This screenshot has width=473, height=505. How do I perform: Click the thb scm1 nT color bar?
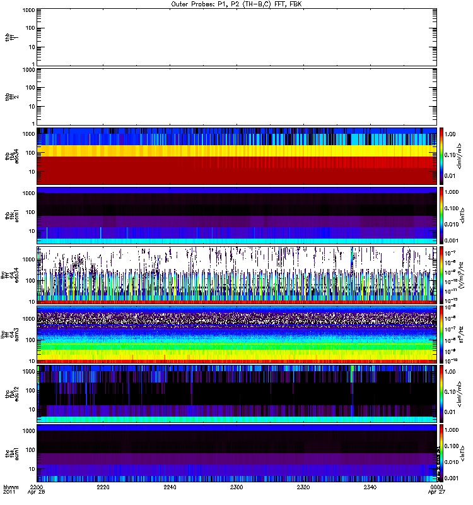pos(441,215)
